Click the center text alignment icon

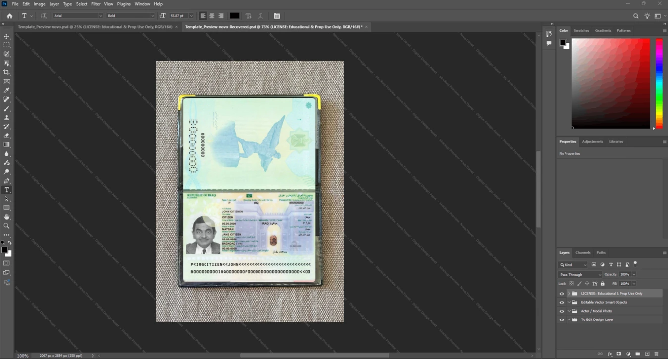(x=212, y=16)
